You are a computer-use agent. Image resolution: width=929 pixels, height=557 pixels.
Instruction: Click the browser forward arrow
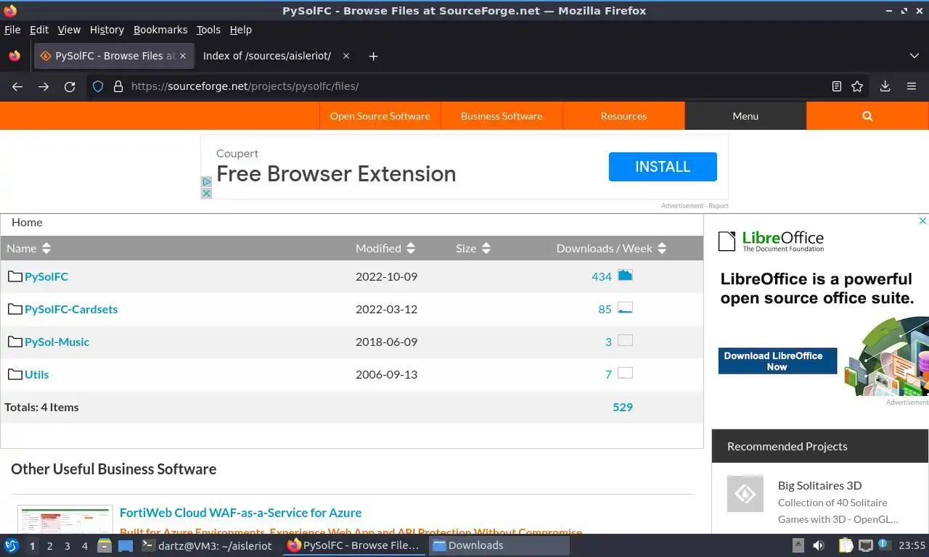pyautogui.click(x=44, y=86)
